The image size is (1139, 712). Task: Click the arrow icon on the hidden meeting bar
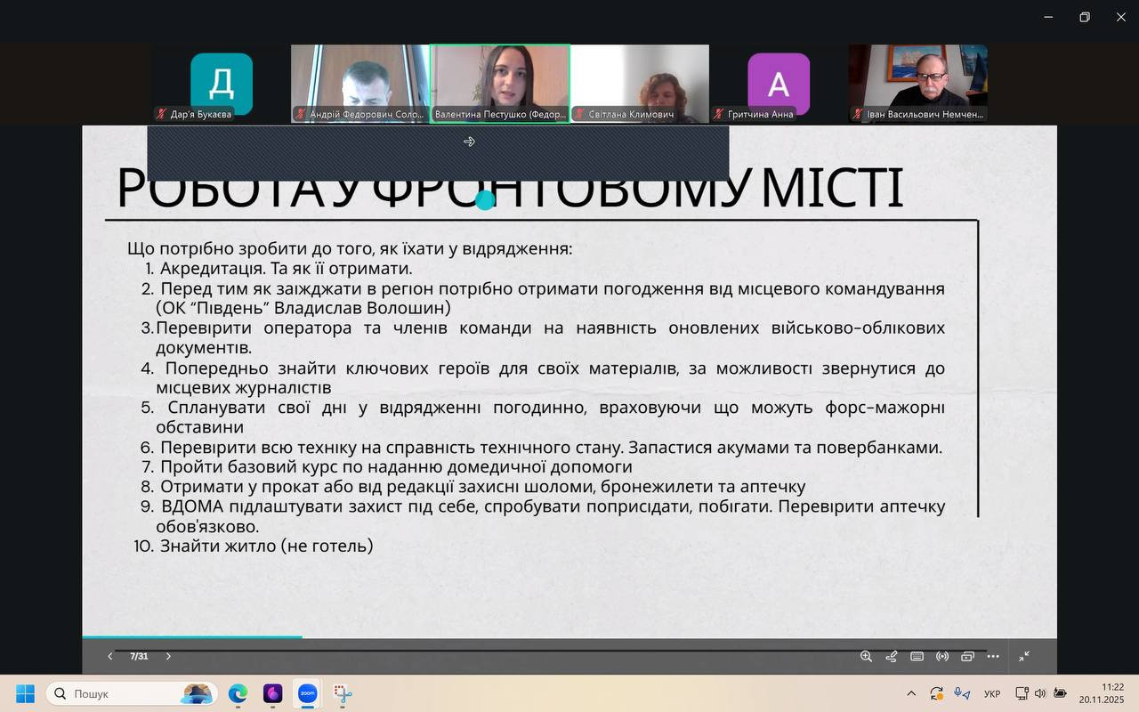coord(469,142)
